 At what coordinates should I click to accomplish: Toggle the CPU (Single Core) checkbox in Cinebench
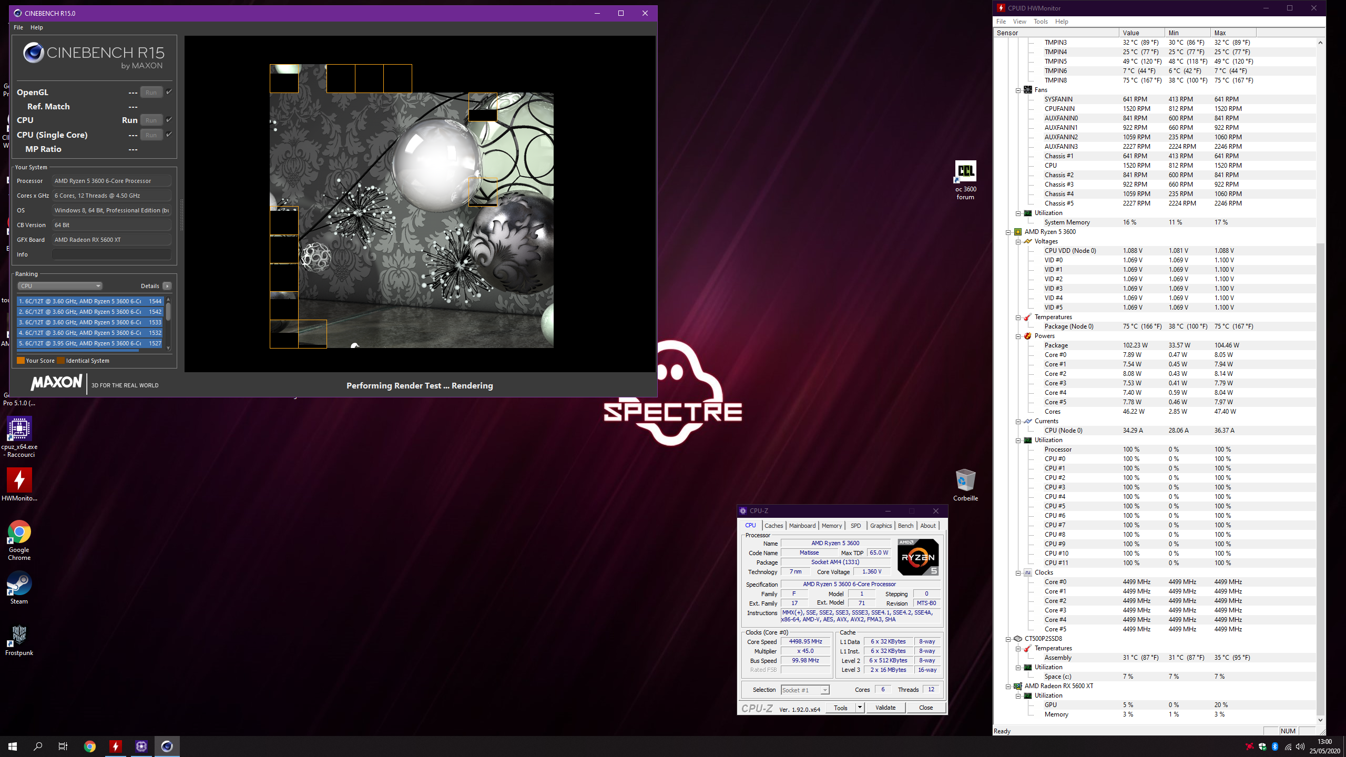click(x=169, y=135)
